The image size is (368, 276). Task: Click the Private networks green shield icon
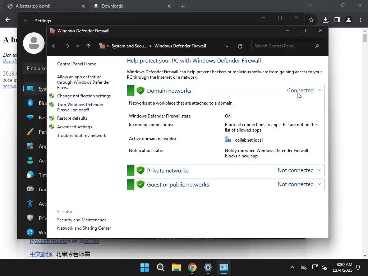click(x=141, y=170)
